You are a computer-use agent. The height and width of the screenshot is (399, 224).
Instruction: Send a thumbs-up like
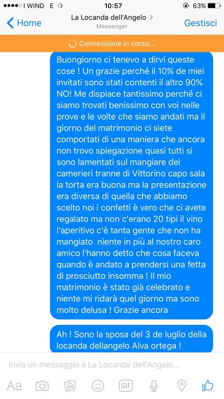[208, 385]
